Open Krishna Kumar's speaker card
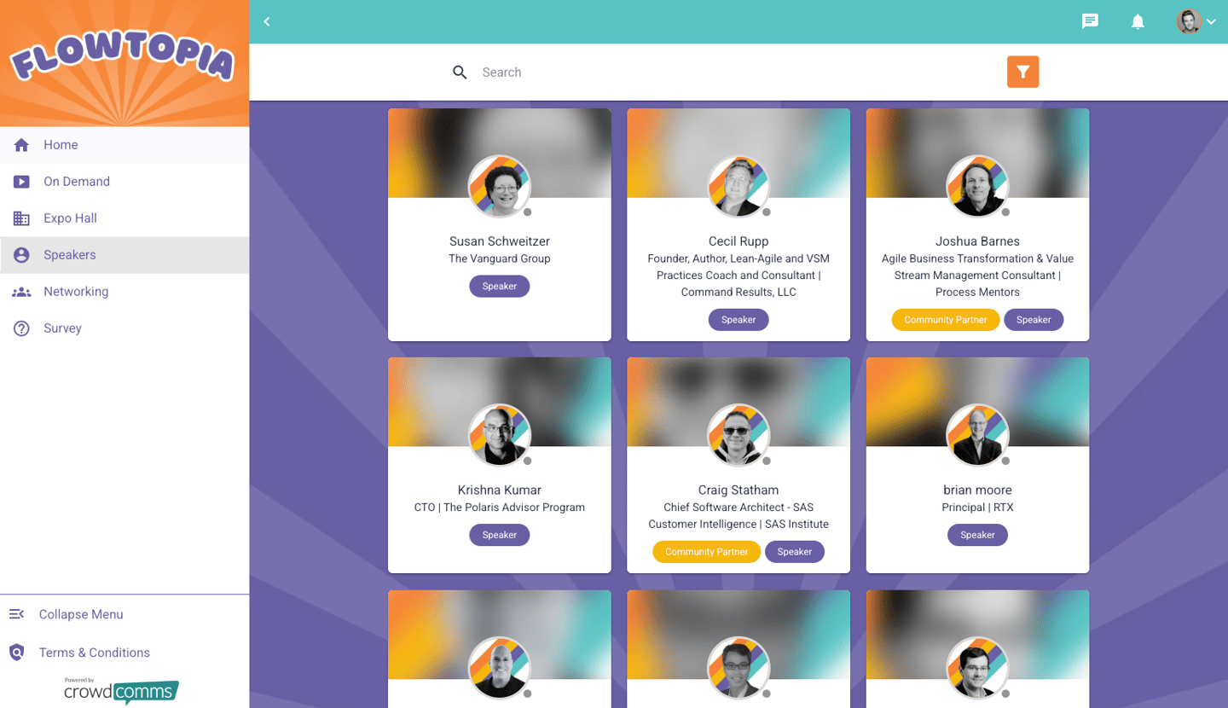 click(x=500, y=465)
